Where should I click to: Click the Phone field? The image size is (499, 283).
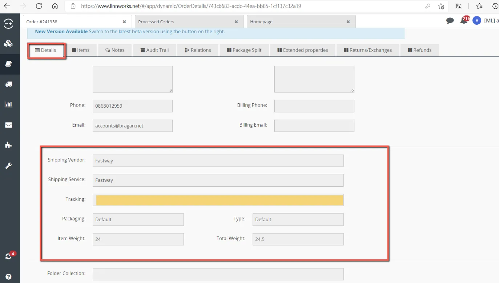coord(133,106)
